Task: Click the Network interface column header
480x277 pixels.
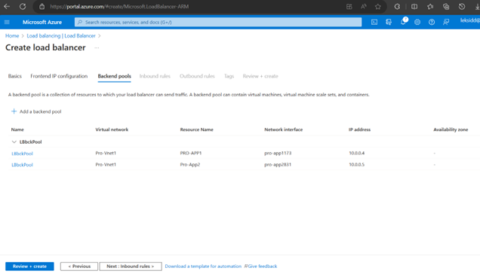Action: (284, 129)
